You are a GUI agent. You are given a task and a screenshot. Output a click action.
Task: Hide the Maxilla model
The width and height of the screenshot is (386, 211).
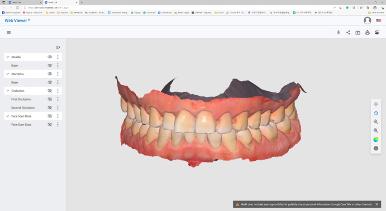tap(50, 57)
